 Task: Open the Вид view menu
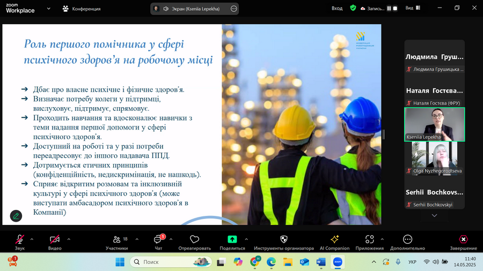click(x=412, y=9)
